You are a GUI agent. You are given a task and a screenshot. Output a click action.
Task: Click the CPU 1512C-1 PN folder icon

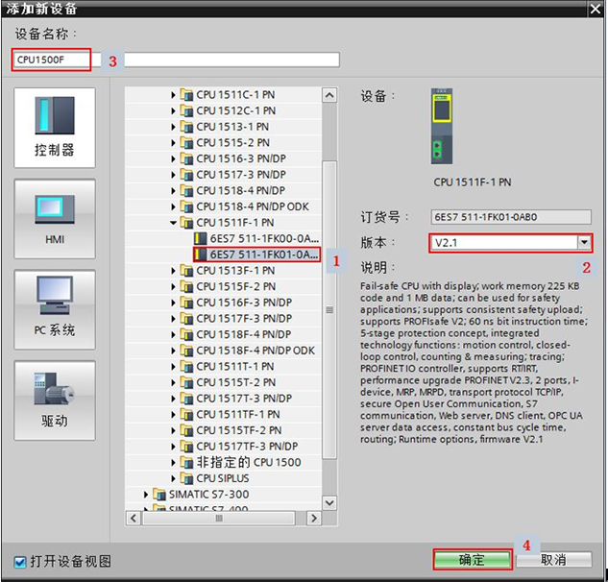pos(186,110)
